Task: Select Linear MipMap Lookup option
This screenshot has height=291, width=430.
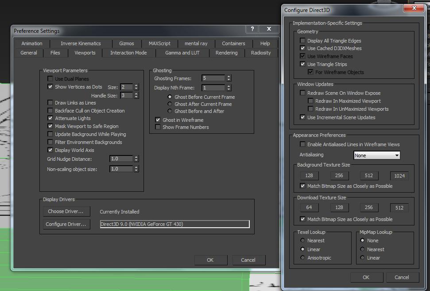Action: (x=362, y=257)
